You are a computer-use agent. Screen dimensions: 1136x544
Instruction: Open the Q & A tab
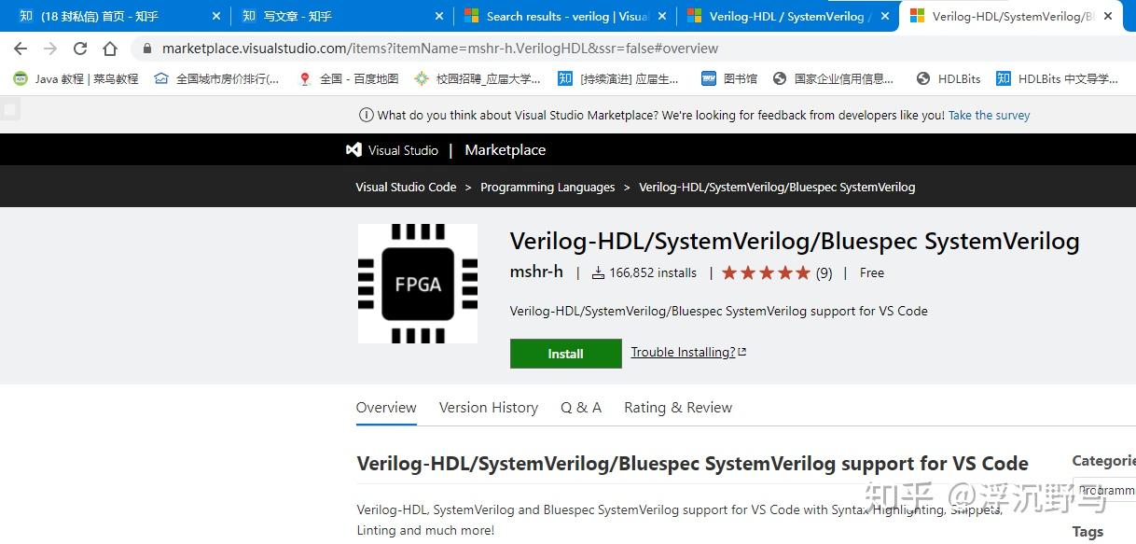coord(581,408)
